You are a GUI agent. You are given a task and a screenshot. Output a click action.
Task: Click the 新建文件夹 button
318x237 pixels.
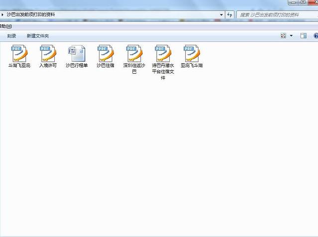38,36
